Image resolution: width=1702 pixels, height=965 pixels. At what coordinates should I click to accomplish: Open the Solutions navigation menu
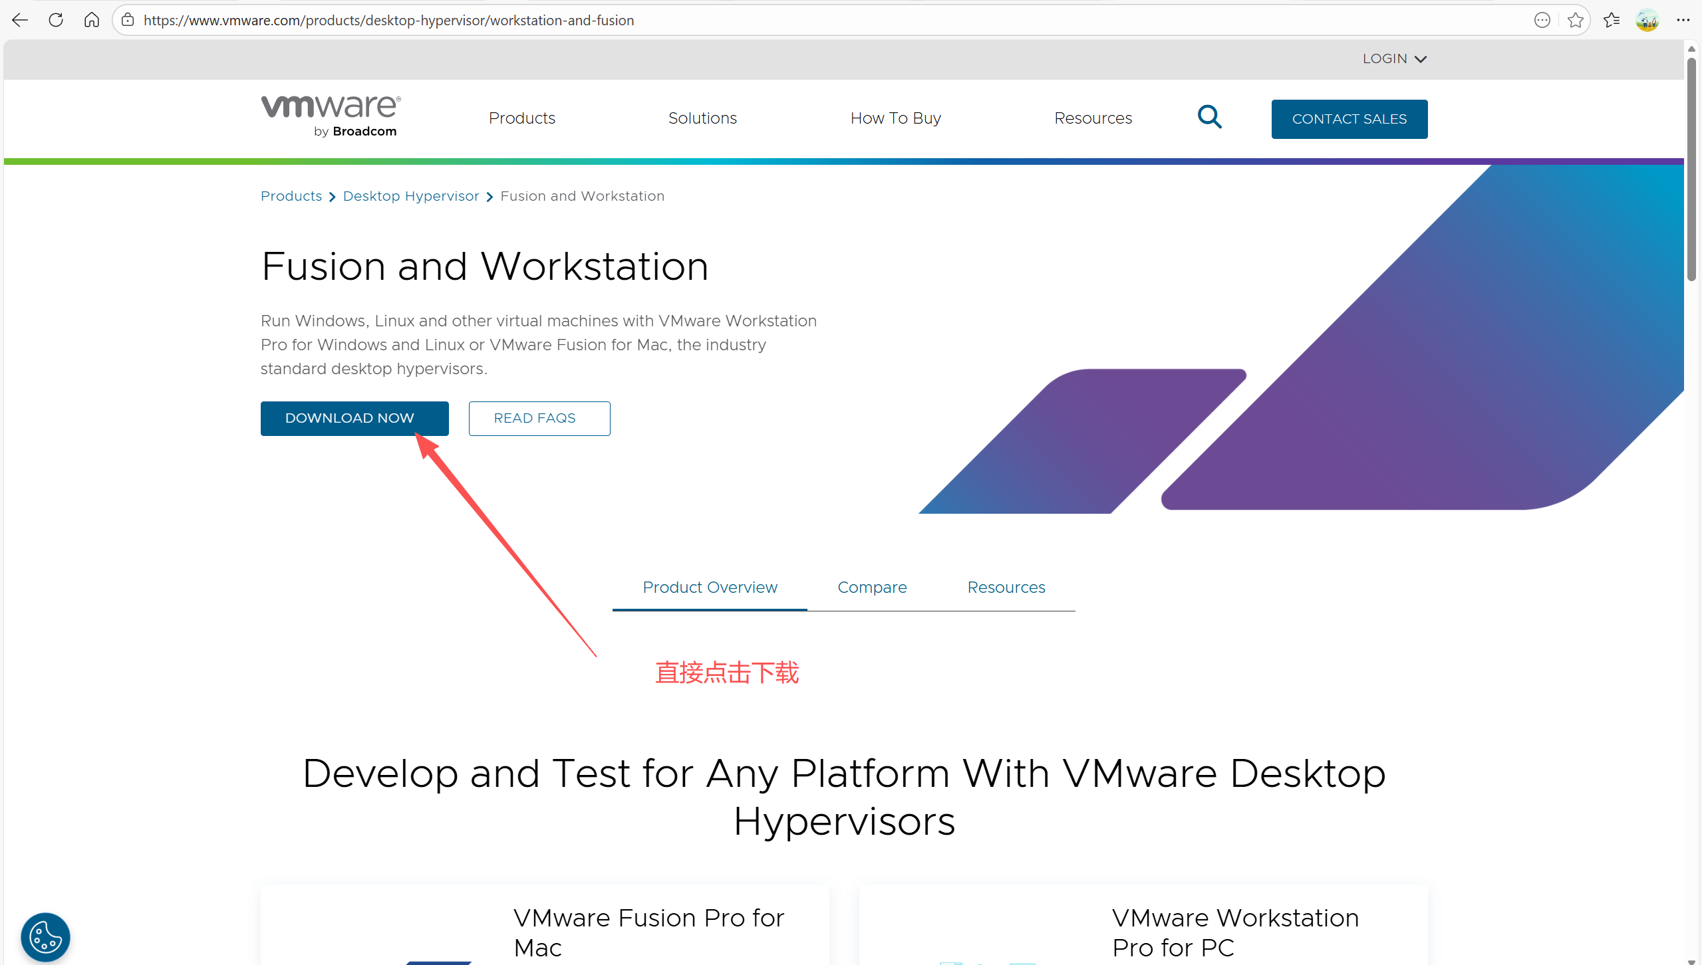click(x=702, y=118)
